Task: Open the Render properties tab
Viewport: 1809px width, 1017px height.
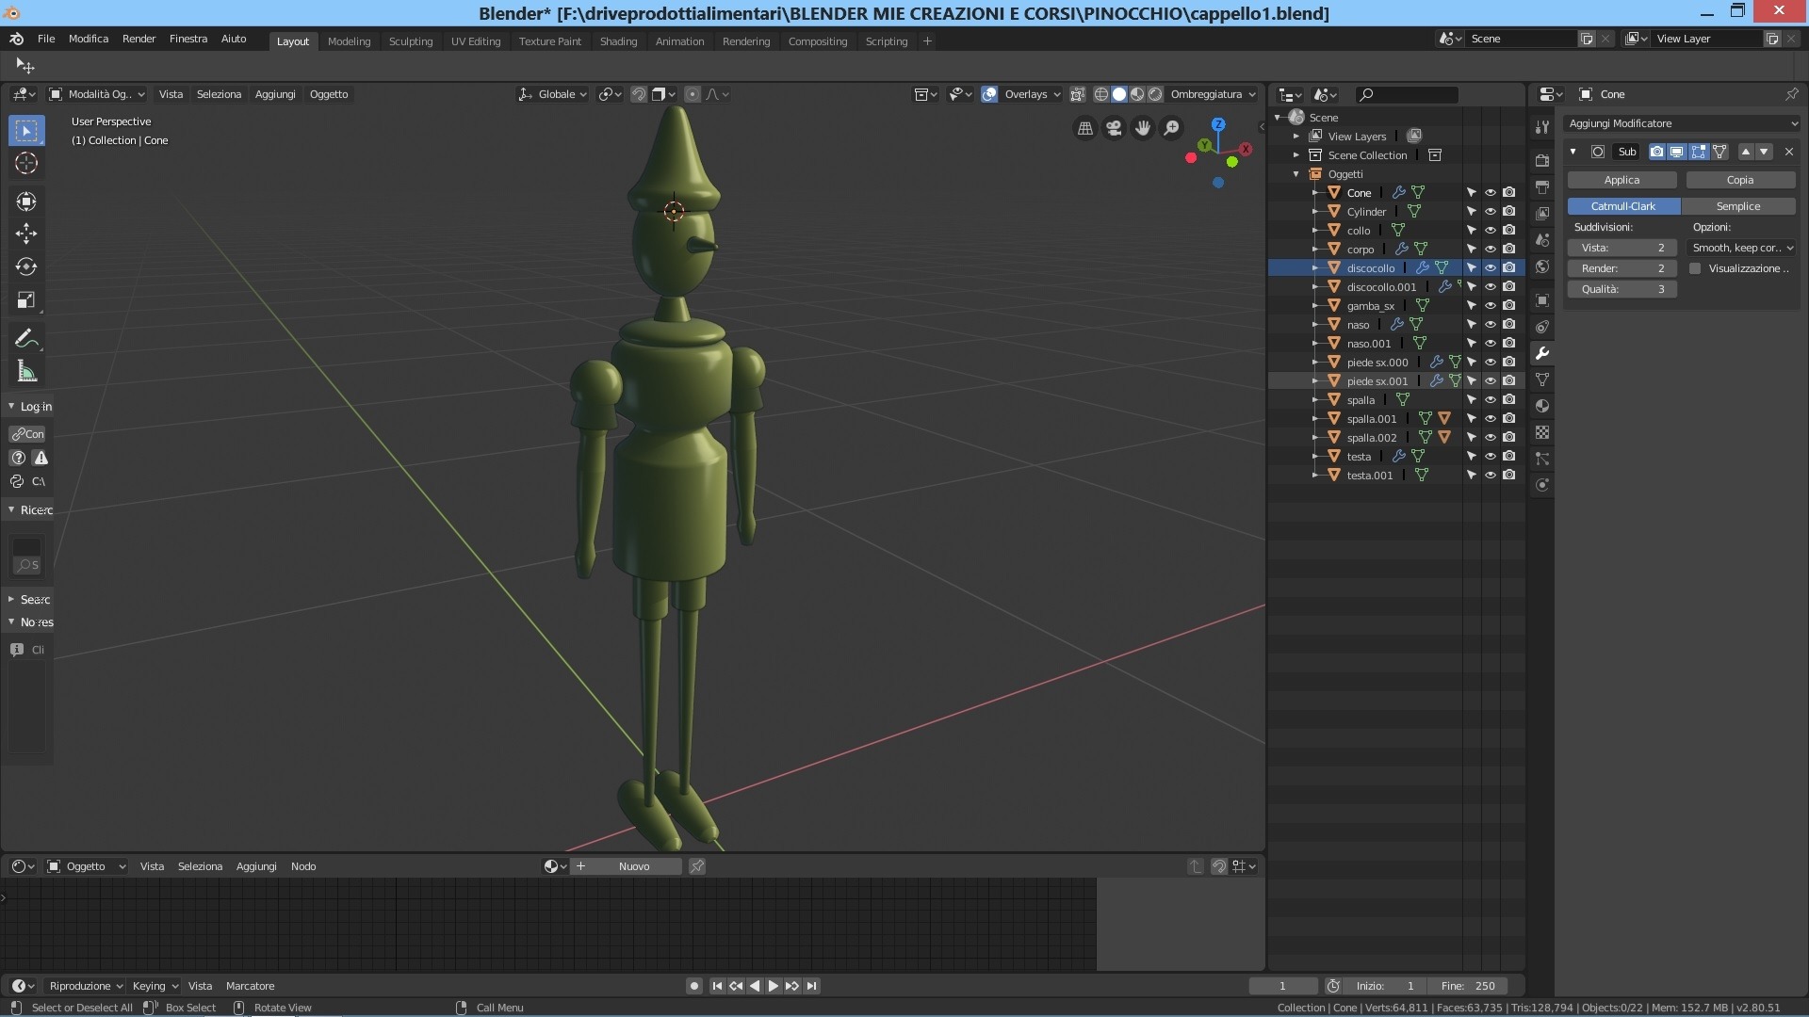Action: (1542, 161)
